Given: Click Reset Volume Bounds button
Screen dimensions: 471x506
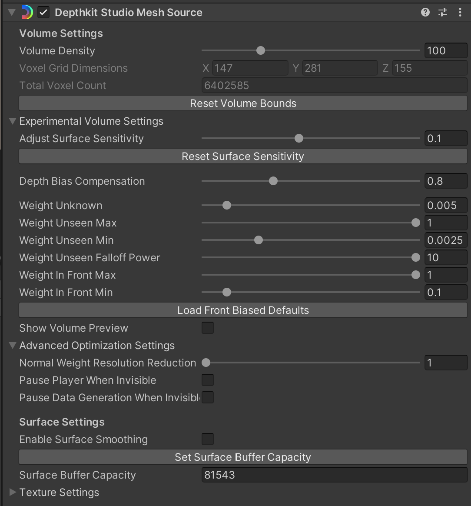Looking at the screenshot, I should [x=243, y=103].
